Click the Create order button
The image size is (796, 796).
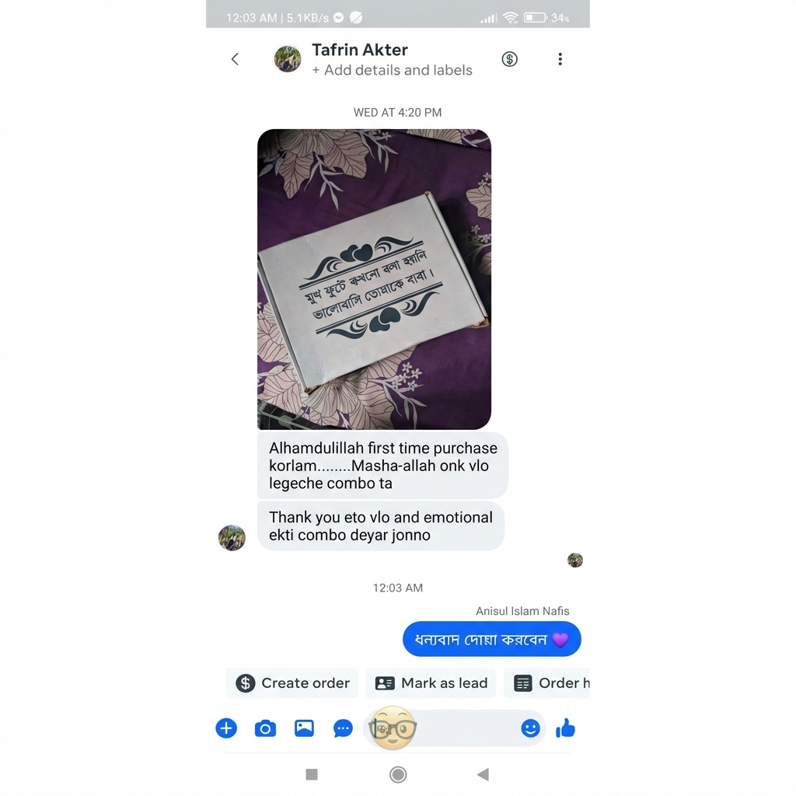(x=292, y=683)
